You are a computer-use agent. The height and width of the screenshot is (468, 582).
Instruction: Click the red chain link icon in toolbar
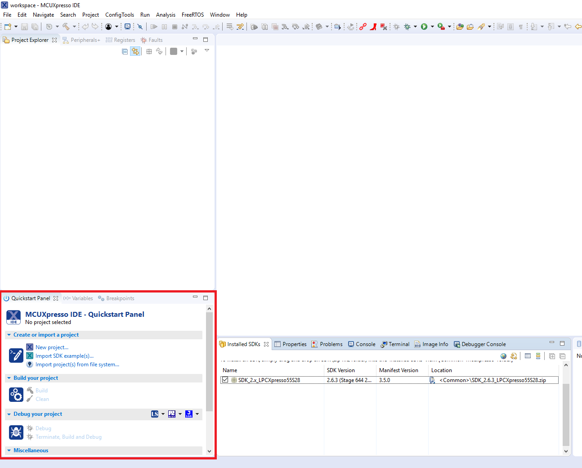pos(363,27)
